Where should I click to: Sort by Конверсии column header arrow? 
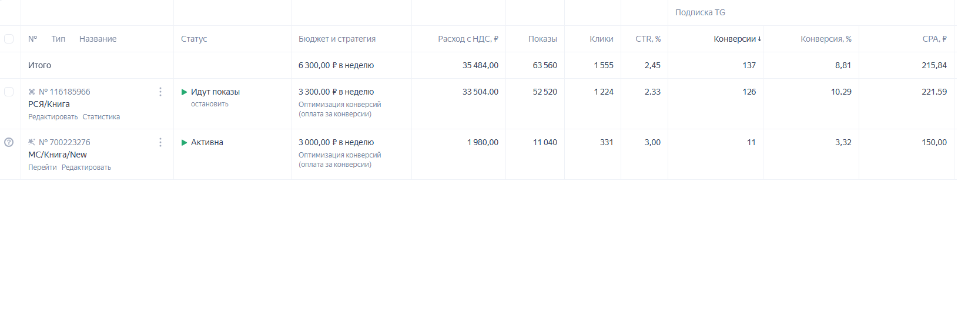[759, 39]
